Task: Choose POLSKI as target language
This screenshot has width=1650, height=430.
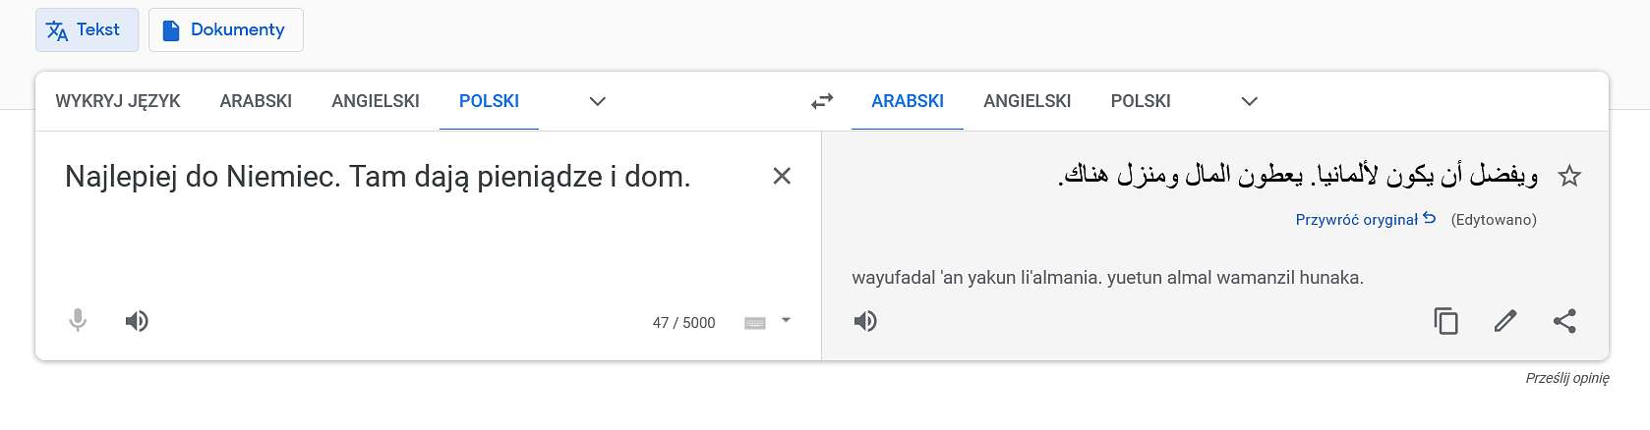Action: 1141,101
